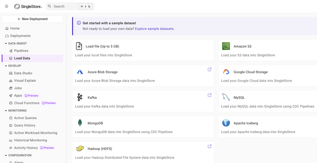Click the Query History icon

pos(11,125)
